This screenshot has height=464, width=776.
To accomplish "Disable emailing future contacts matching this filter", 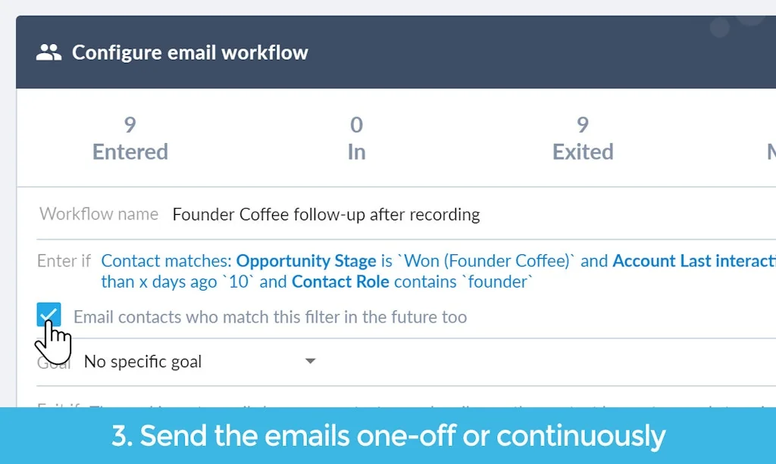I will (x=48, y=314).
